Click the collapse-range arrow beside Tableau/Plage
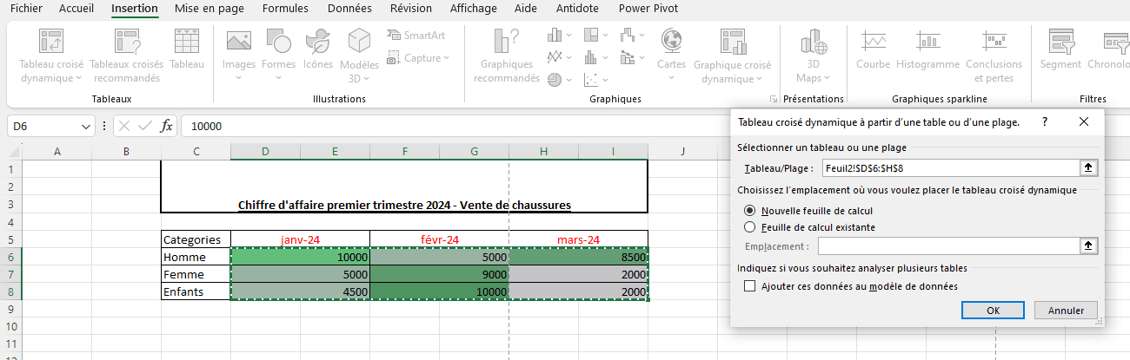 (x=1087, y=168)
